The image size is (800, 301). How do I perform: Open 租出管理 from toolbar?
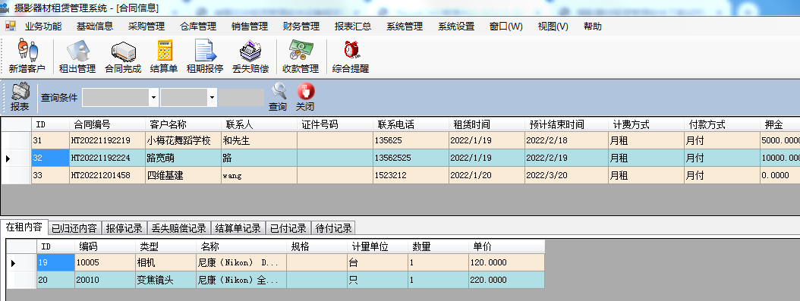pyautogui.click(x=77, y=57)
